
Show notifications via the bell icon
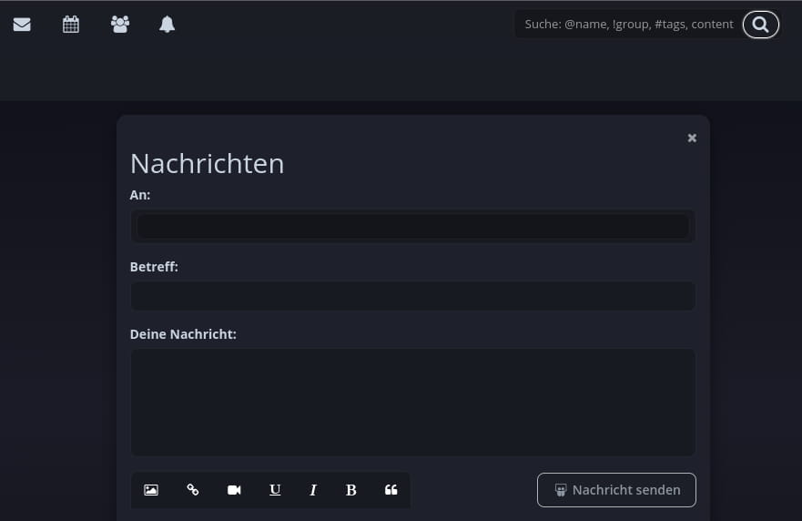click(168, 25)
